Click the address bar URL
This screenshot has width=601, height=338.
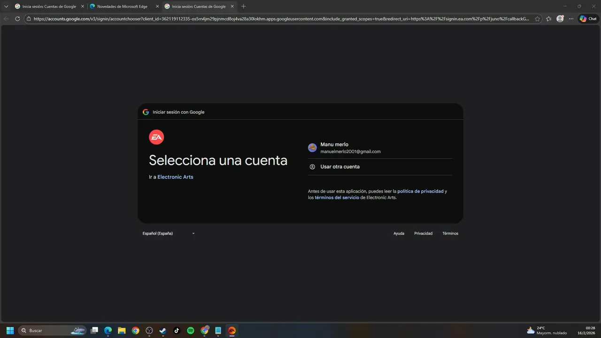tap(282, 19)
